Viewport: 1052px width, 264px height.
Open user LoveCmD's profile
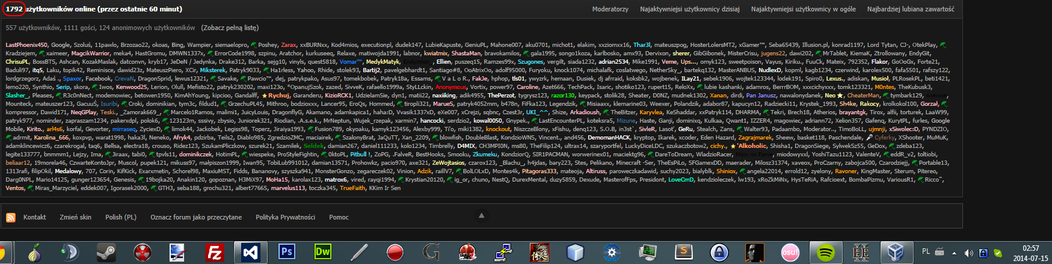click(681, 180)
